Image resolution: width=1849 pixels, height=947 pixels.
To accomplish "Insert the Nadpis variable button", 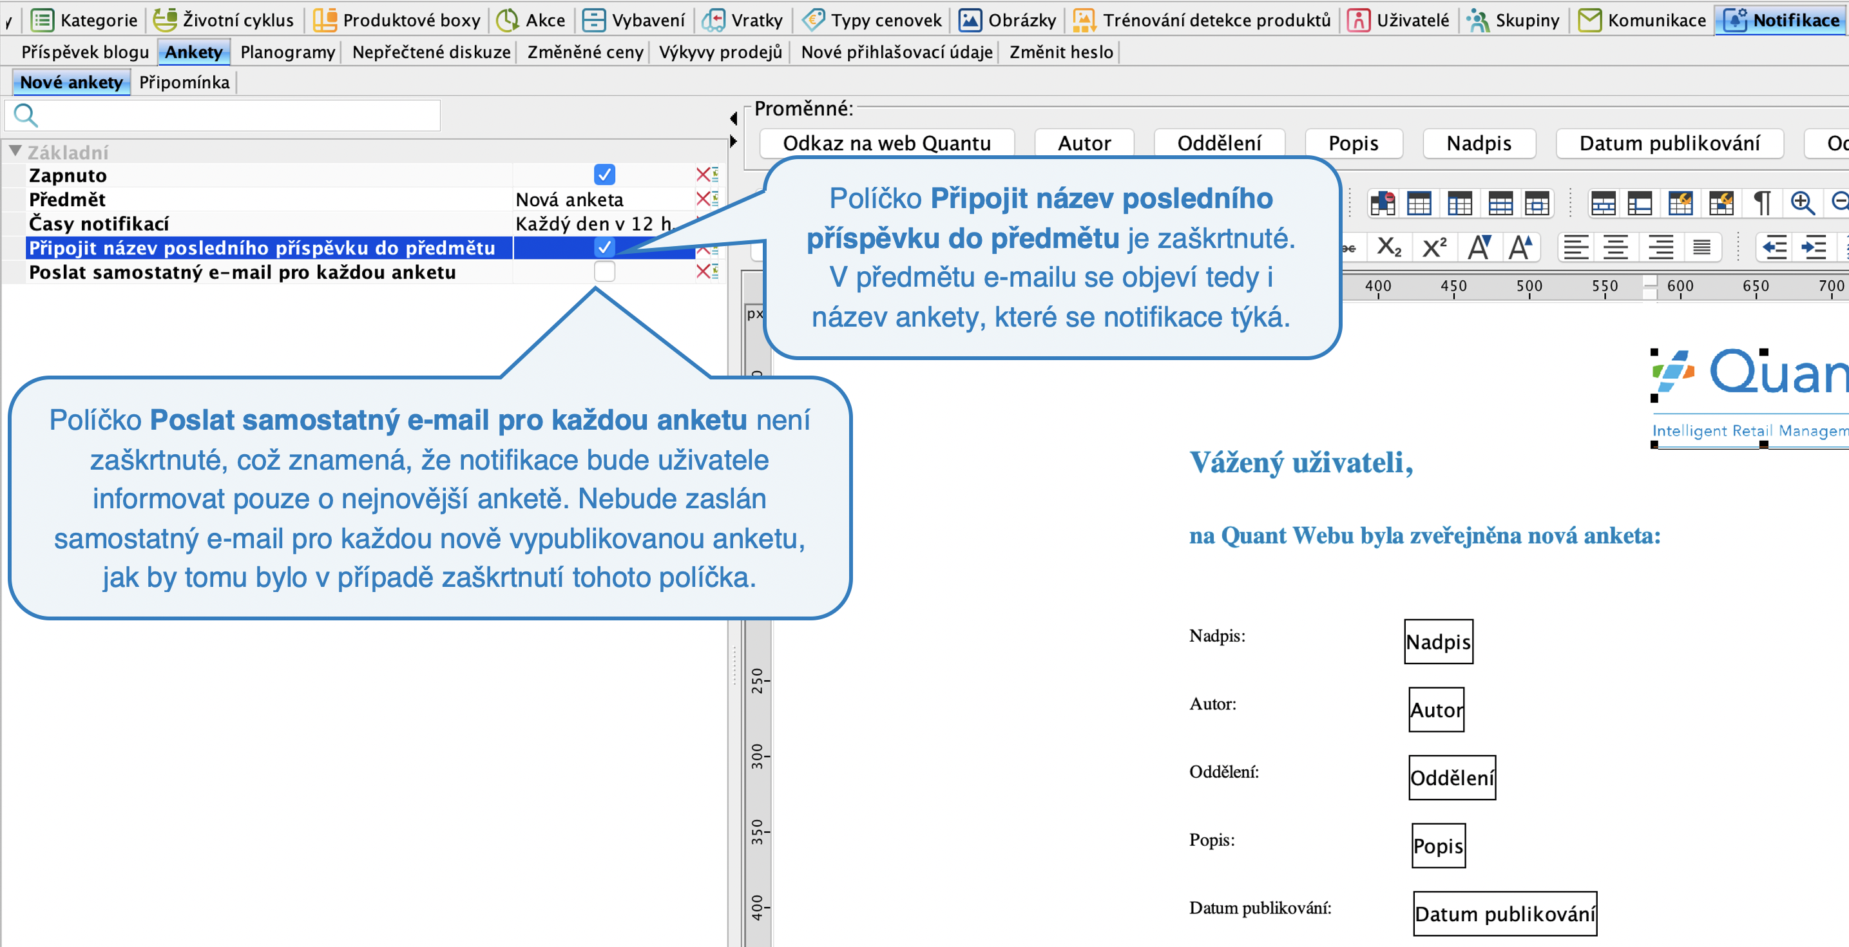I will (x=1479, y=143).
